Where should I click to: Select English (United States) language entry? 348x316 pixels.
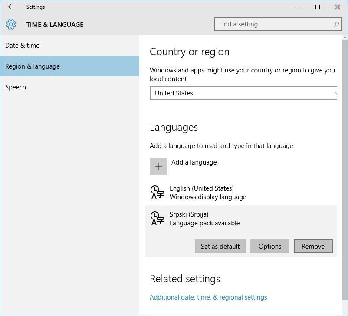point(241,193)
